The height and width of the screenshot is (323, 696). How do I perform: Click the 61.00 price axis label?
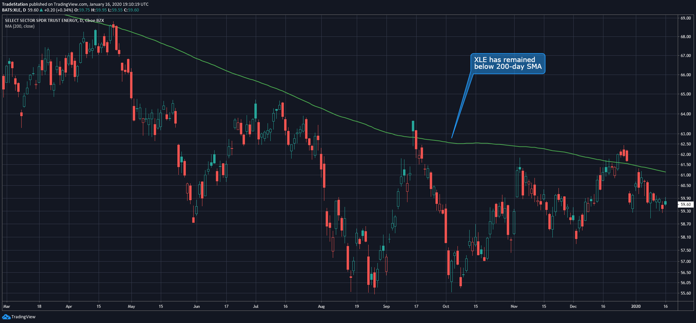686,175
